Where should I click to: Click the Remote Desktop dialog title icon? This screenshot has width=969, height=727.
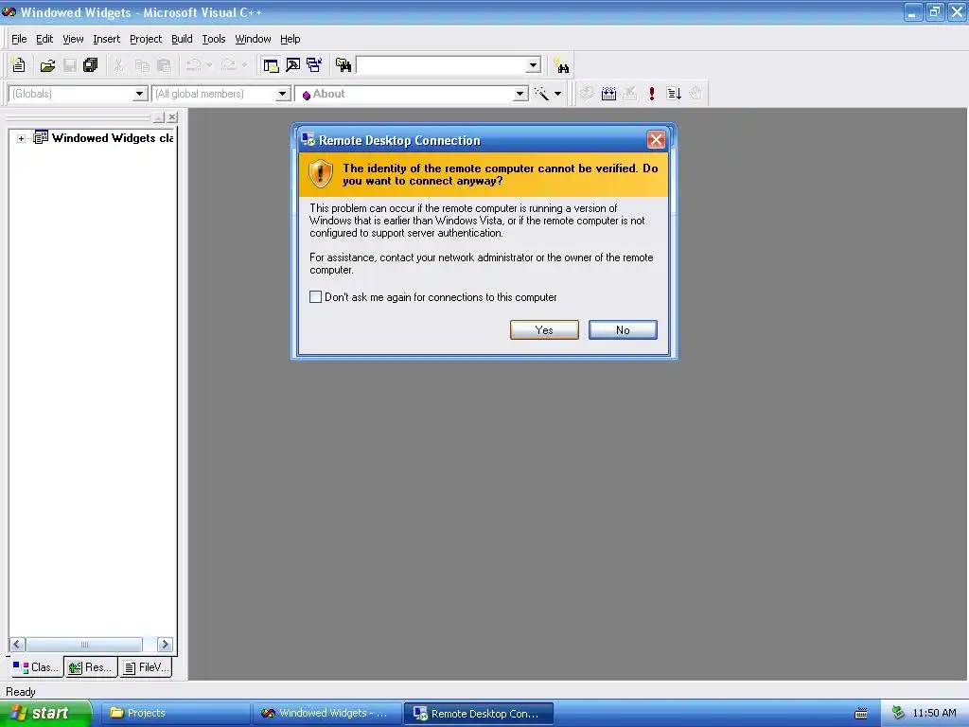coord(308,140)
